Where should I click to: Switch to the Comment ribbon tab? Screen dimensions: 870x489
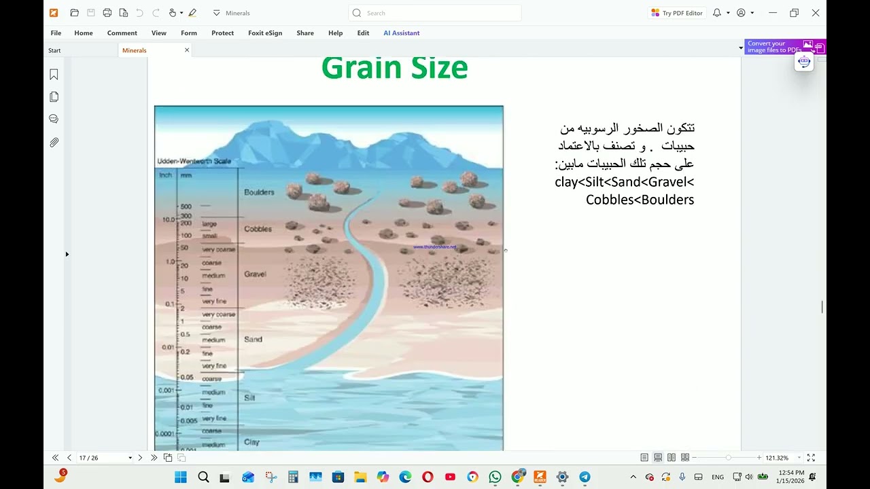coord(122,33)
